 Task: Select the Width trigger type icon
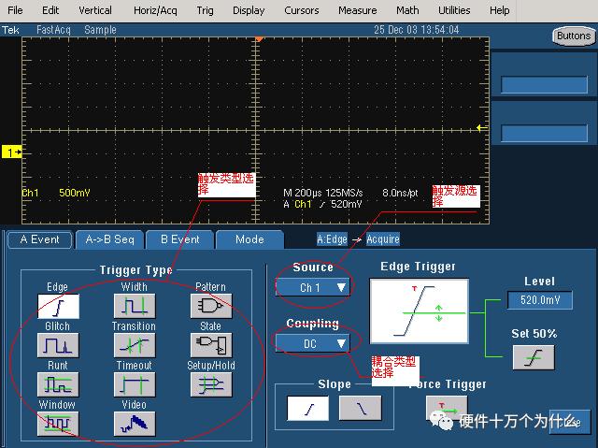135,306
